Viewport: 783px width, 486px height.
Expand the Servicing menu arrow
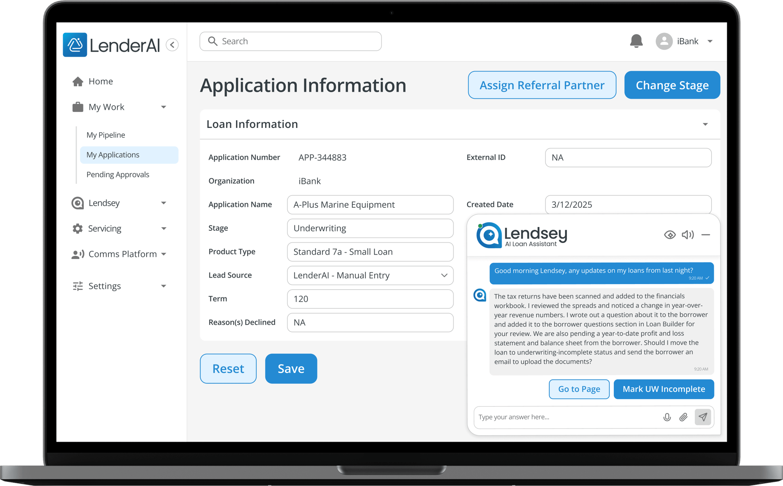164,229
